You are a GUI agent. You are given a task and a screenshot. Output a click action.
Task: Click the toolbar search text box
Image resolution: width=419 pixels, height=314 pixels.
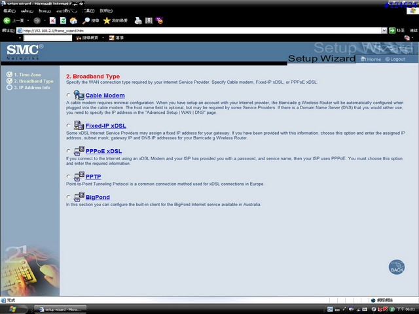pos(48,38)
